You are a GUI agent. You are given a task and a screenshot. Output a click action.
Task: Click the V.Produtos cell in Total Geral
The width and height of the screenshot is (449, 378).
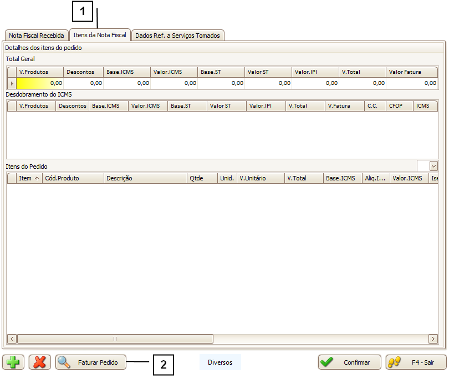pos(40,83)
